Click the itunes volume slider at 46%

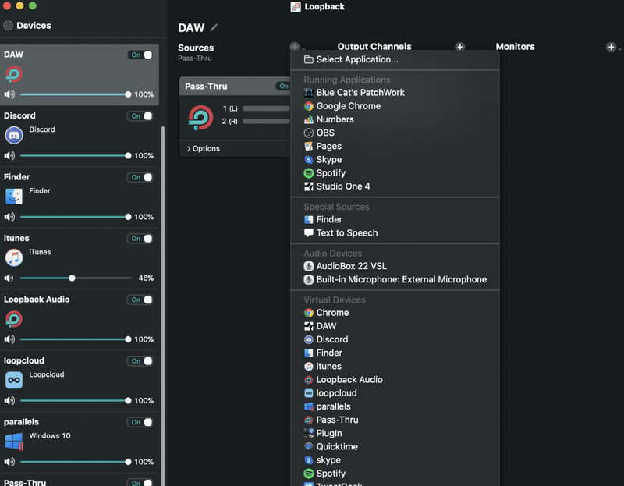point(72,278)
